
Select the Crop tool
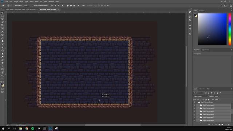(x=3, y=25)
